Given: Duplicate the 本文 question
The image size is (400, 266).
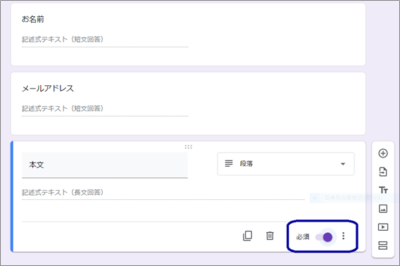Looking at the screenshot, I should pos(247,236).
